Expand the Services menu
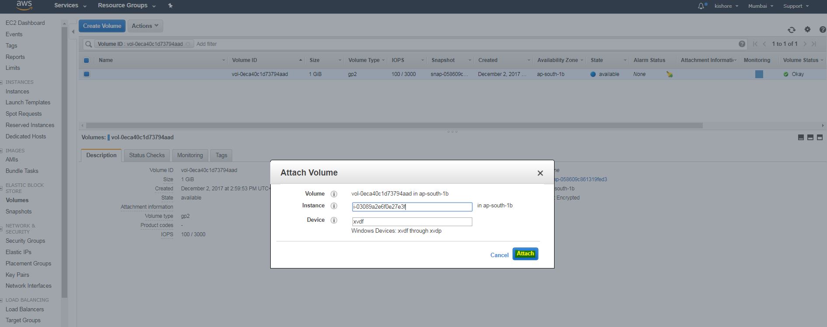This screenshot has height=327, width=827. coord(70,6)
